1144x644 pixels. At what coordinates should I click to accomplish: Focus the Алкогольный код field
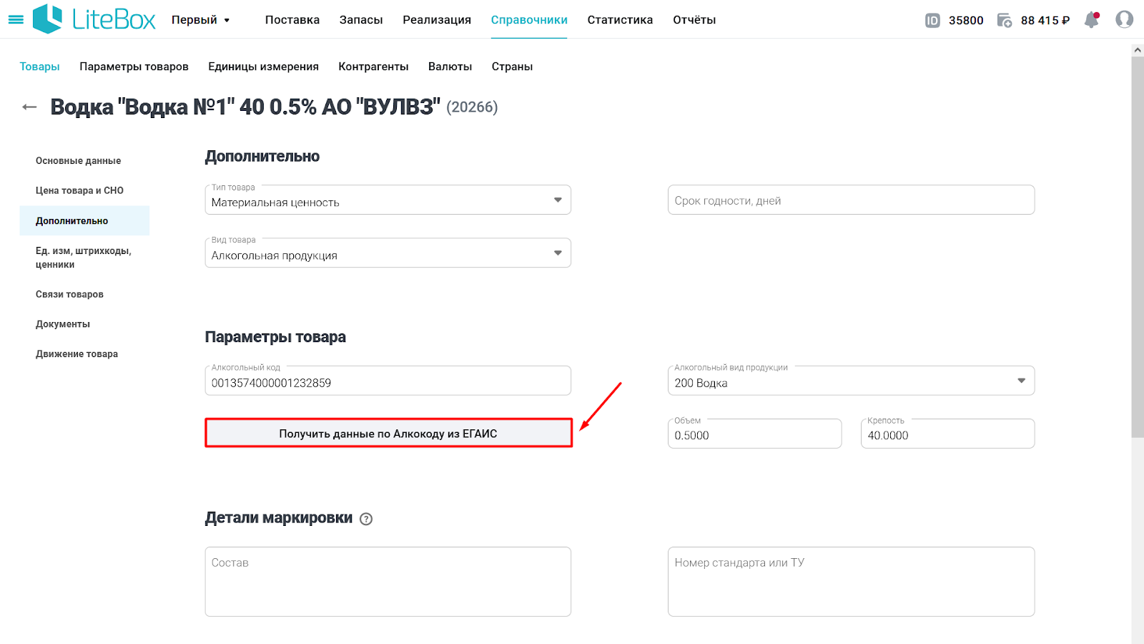click(x=388, y=381)
